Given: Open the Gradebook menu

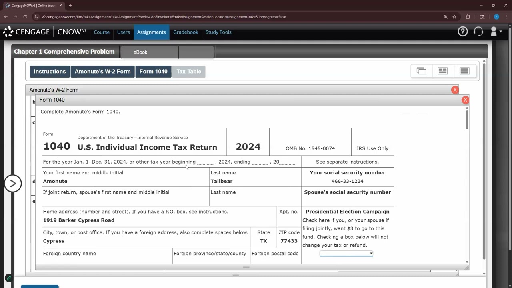Looking at the screenshot, I should (186, 32).
